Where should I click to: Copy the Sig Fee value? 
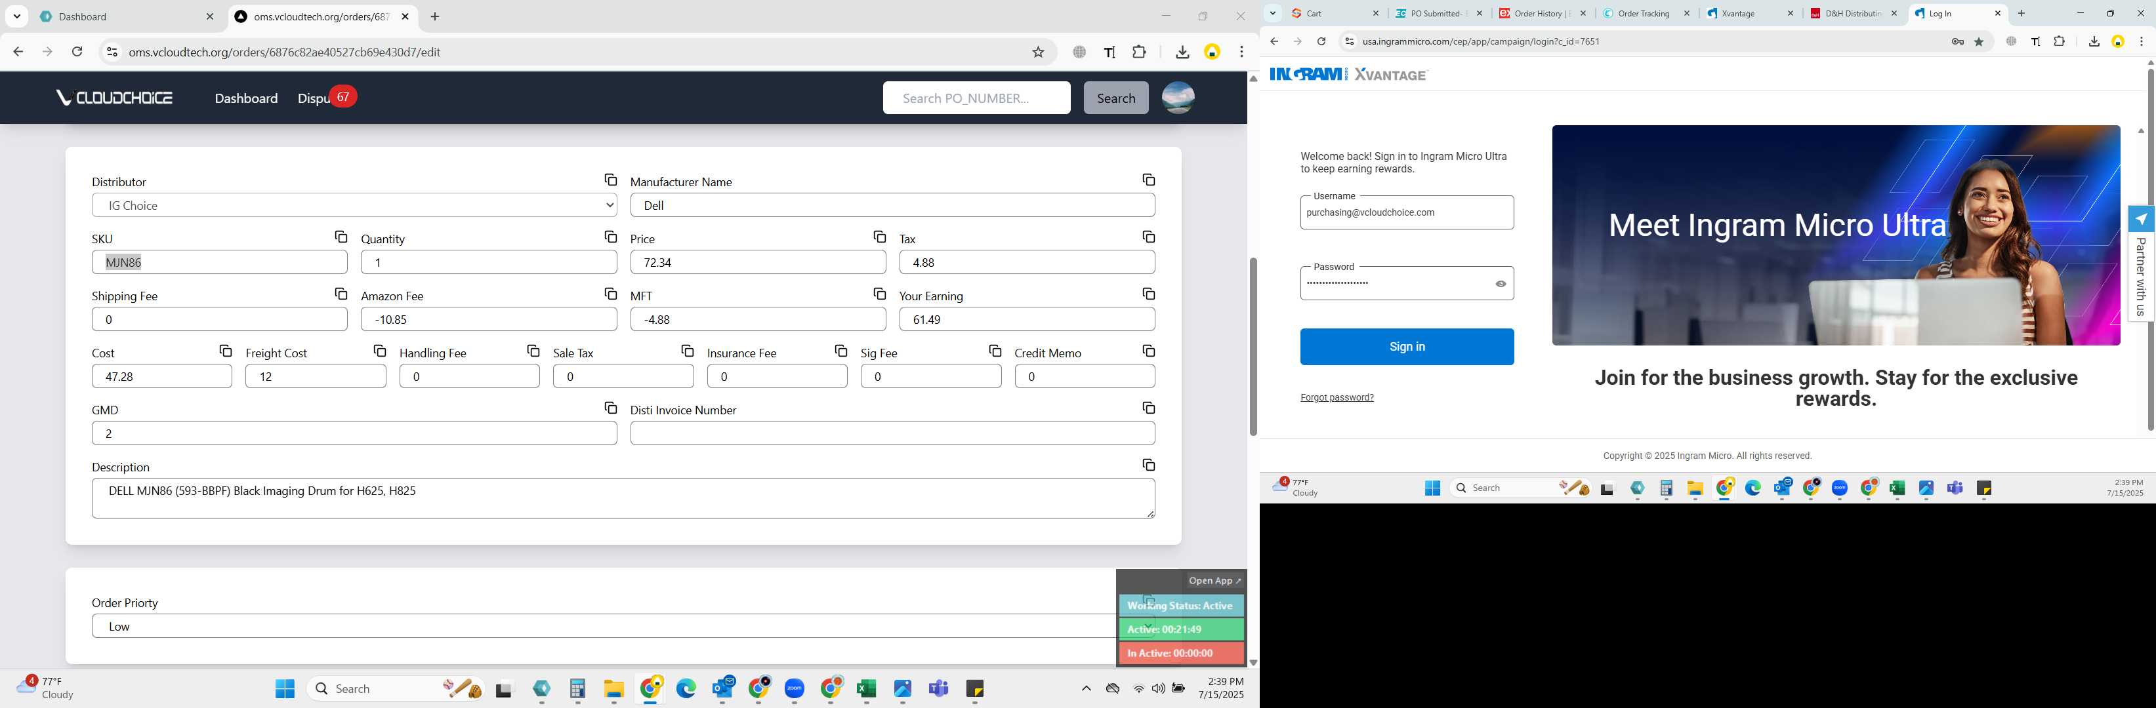[994, 350]
